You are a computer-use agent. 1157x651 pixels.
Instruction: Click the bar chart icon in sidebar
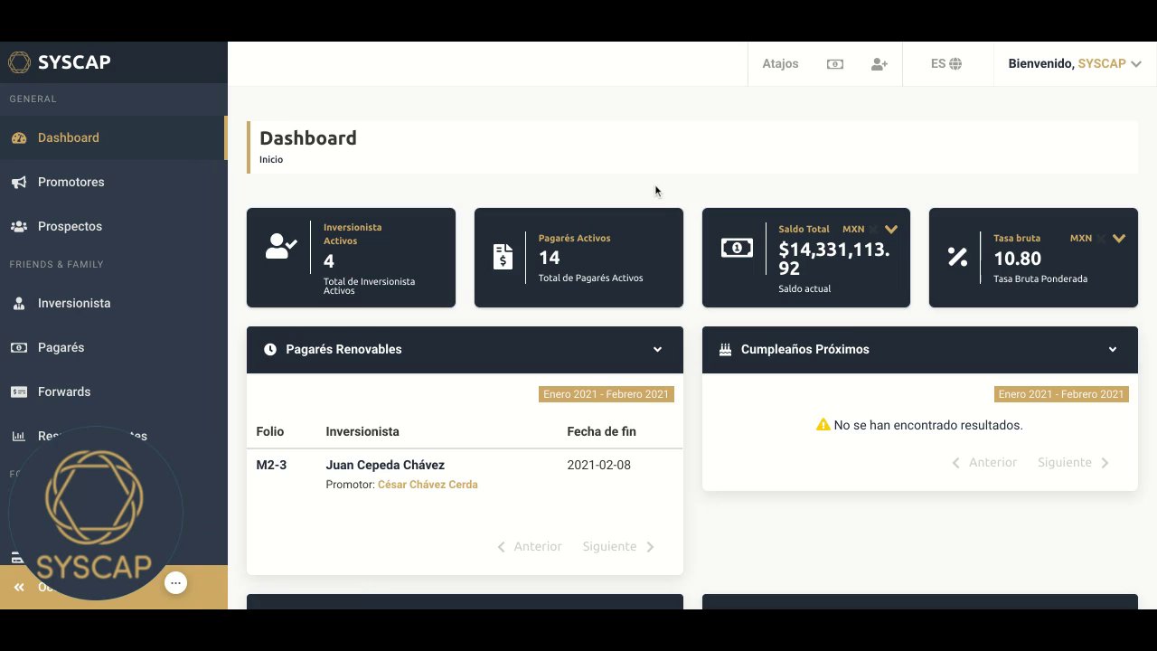point(19,436)
